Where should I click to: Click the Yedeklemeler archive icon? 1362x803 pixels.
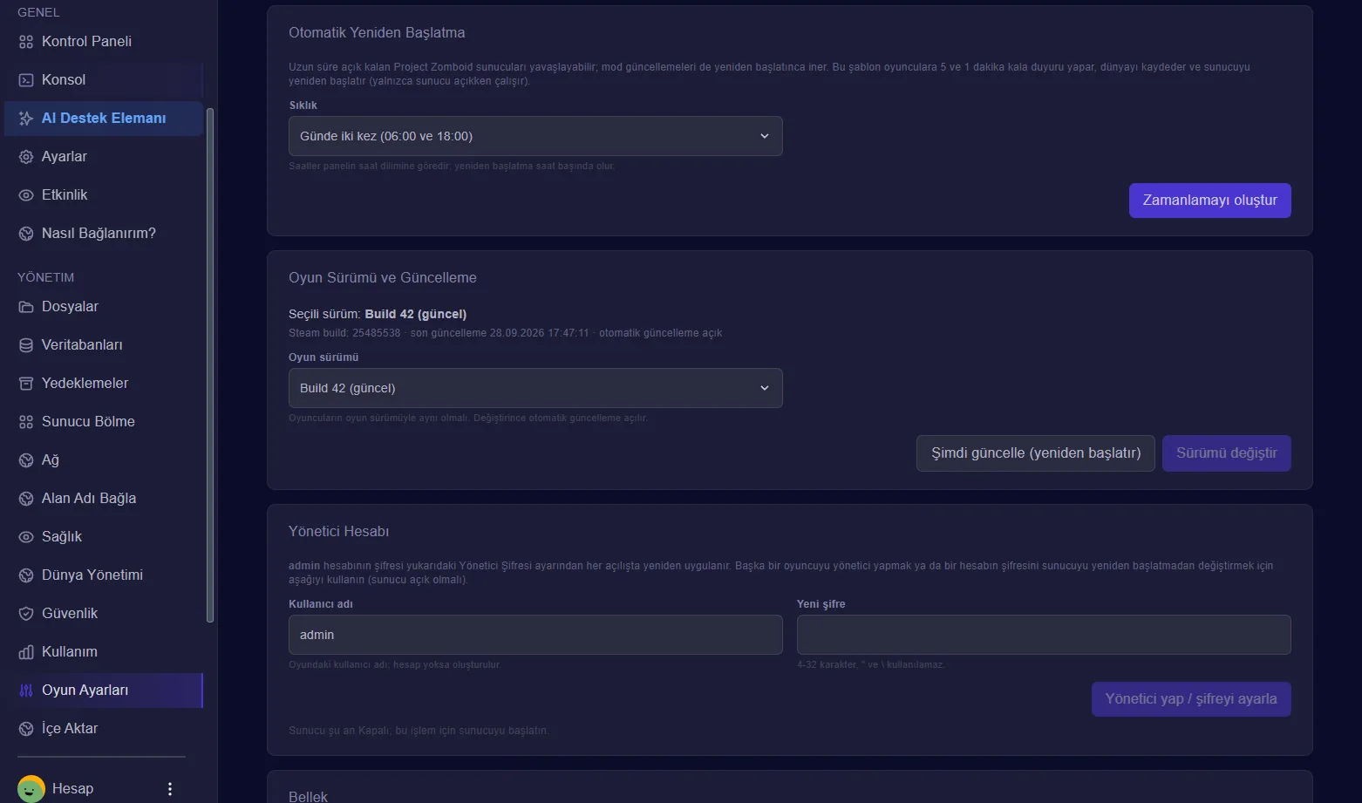pos(26,384)
